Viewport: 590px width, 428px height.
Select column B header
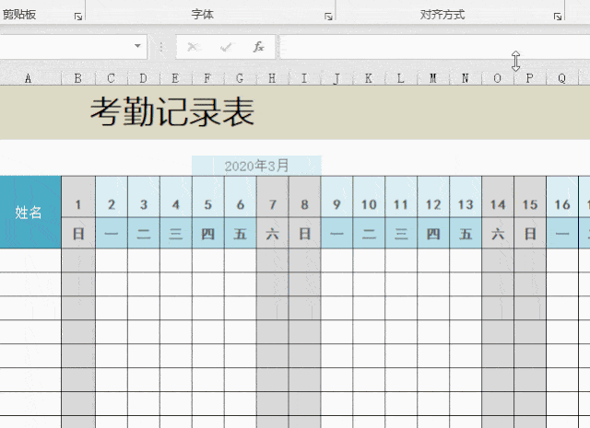(78, 78)
